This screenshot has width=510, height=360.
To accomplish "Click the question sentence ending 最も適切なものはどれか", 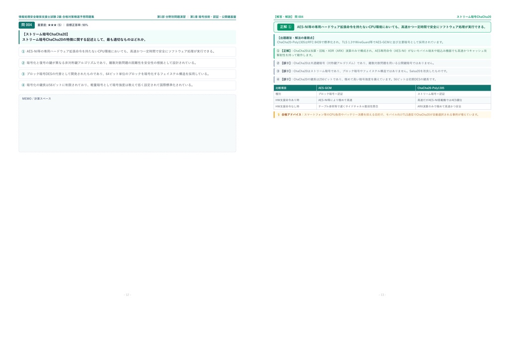I will click(84, 40).
